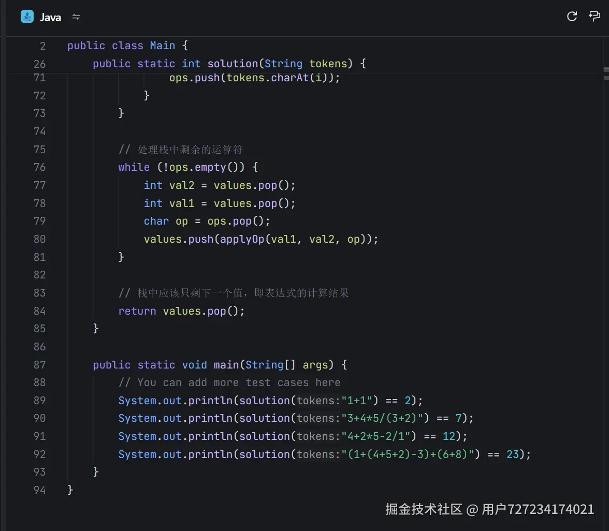The width and height of the screenshot is (609, 531).
Task: Click line number 87 in the gutter
Action: click(x=39, y=365)
